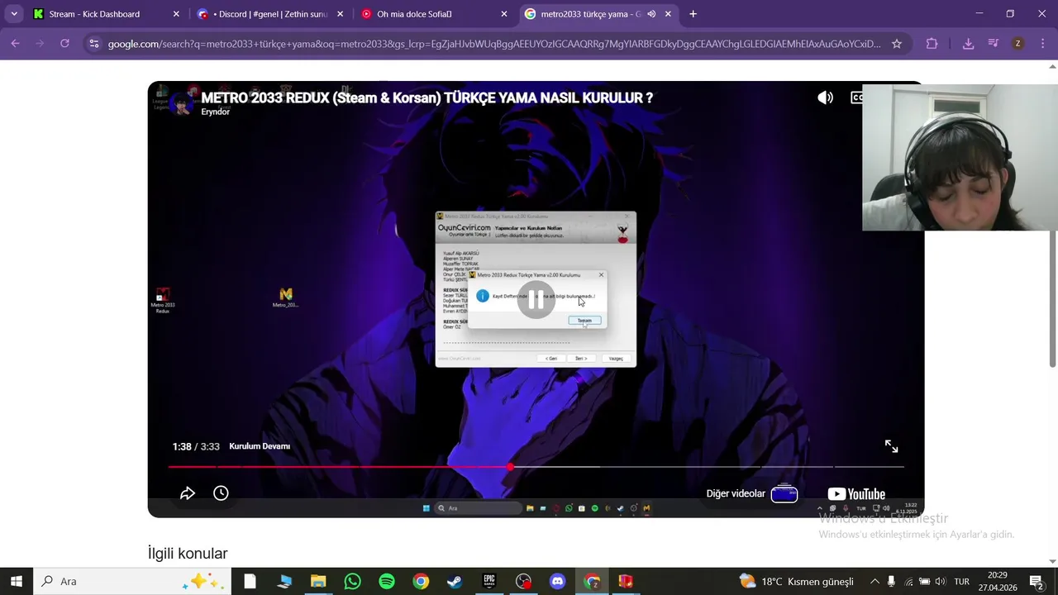Open Eryndor channel name link
The height and width of the screenshot is (595, 1058).
215,112
